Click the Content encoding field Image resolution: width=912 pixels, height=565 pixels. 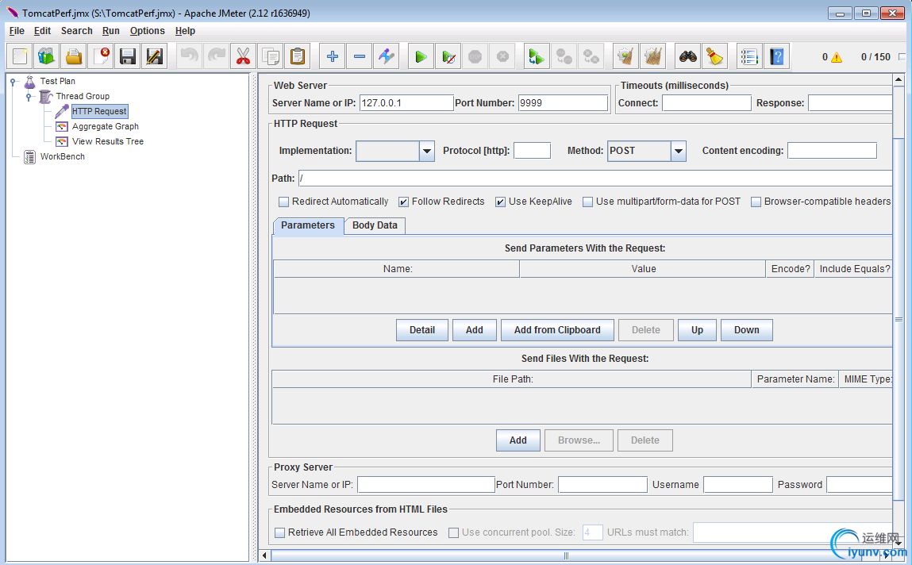point(833,151)
